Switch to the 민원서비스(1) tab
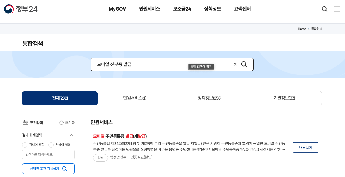 (x=135, y=98)
